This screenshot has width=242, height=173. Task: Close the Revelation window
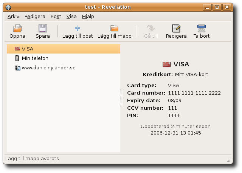(x=227, y=7)
